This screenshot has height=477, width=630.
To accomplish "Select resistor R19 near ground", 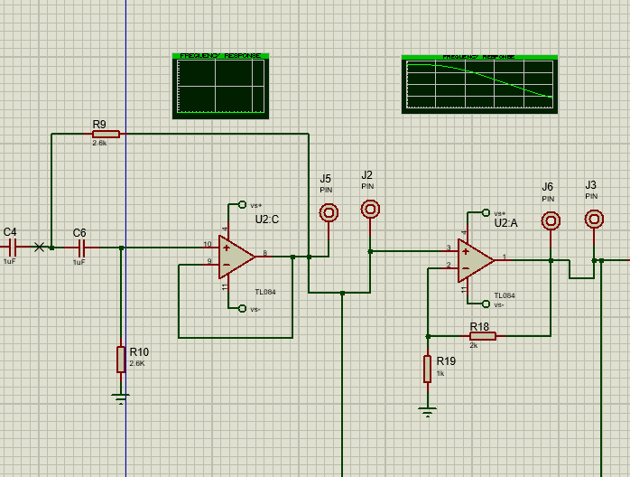I will click(428, 369).
